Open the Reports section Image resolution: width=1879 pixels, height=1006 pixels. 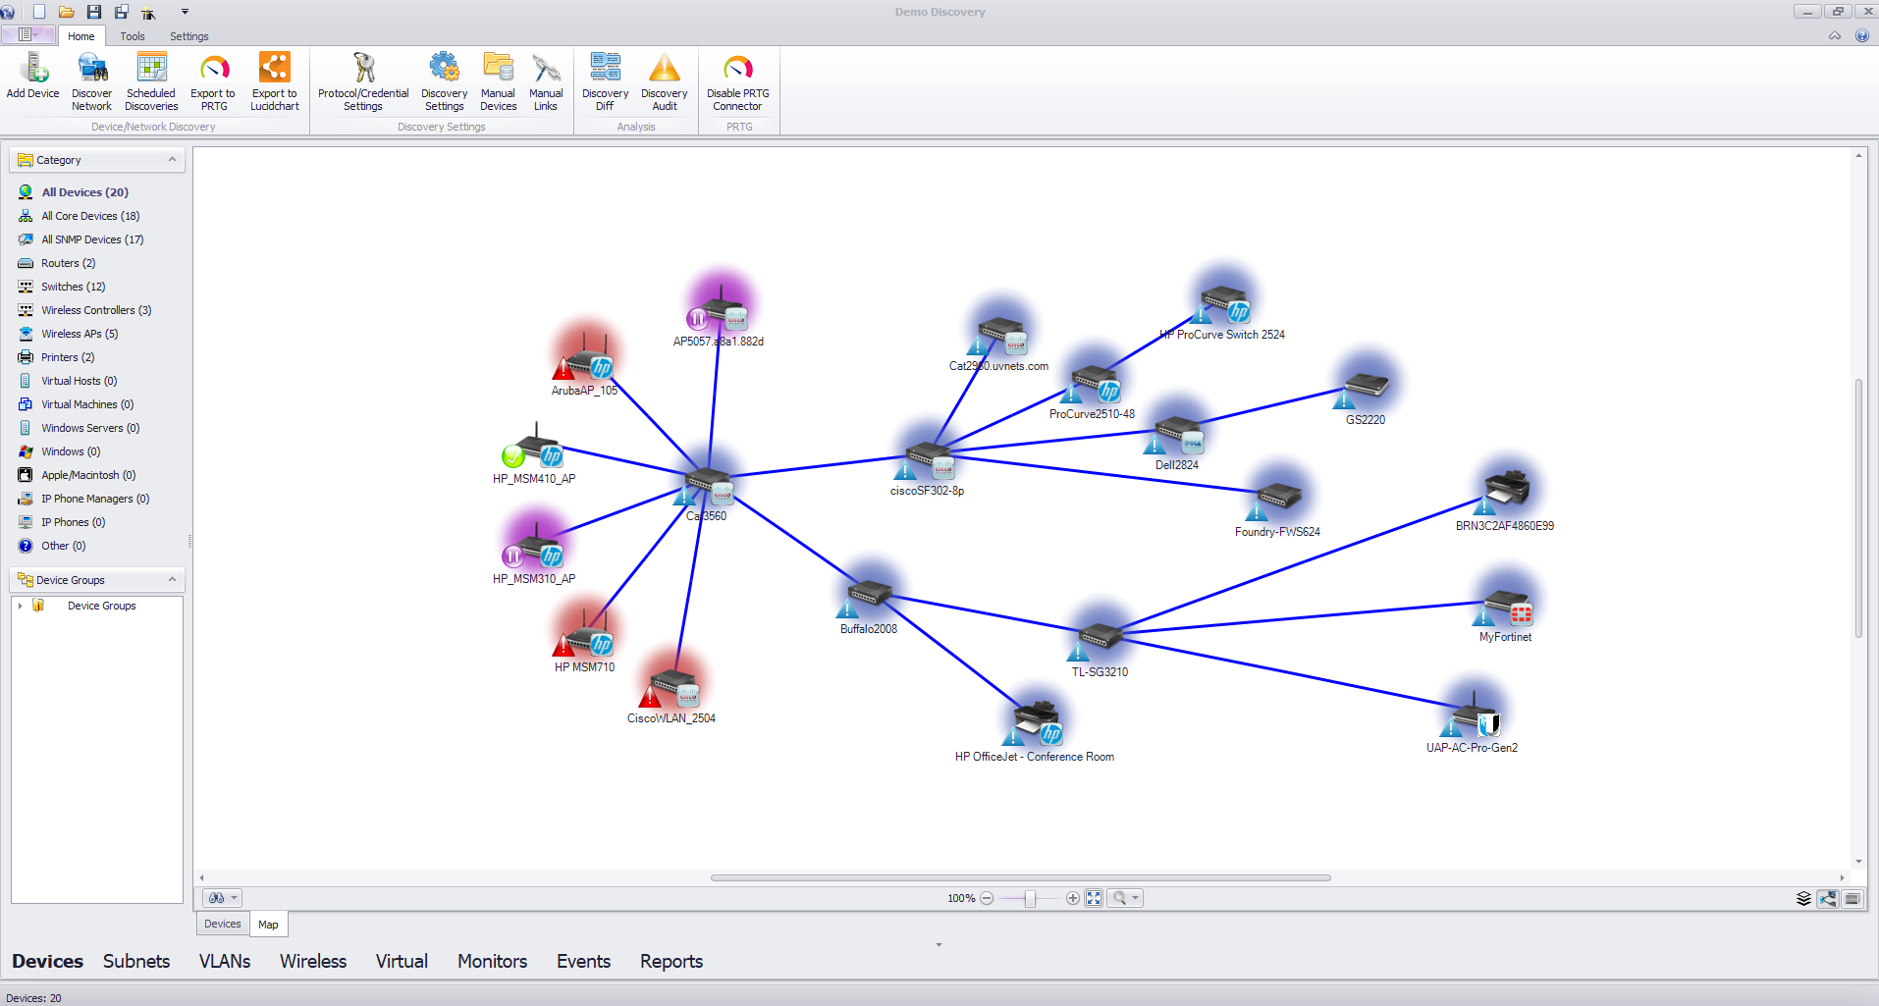[671, 961]
